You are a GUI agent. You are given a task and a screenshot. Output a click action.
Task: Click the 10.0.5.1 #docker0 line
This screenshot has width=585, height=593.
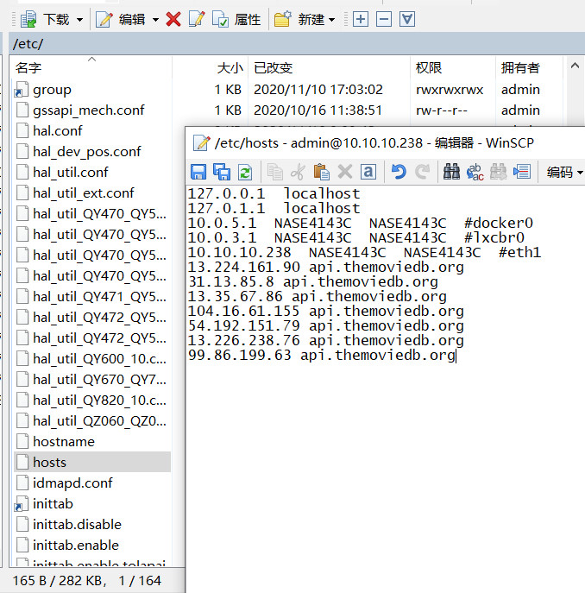[x=361, y=223]
